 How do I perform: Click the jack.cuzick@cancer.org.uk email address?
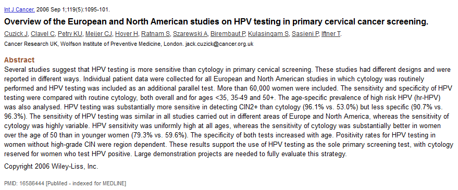click(219, 44)
